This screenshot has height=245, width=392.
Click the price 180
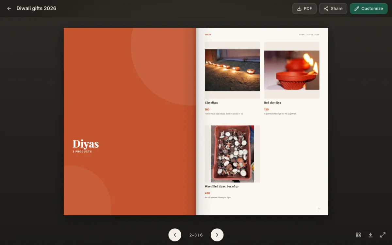pos(207,109)
